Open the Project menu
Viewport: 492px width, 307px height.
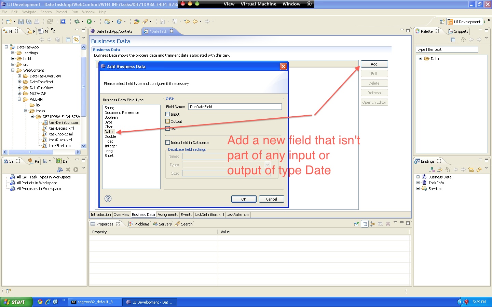point(61,12)
